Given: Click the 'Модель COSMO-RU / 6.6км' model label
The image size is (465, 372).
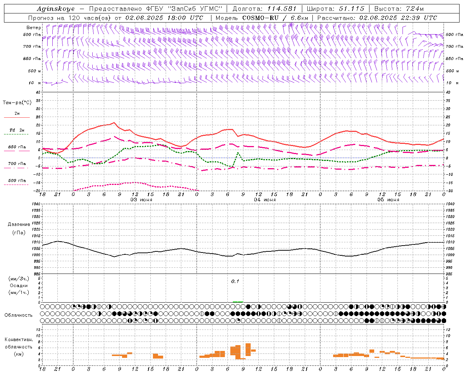Looking at the screenshot, I should coord(262,18).
